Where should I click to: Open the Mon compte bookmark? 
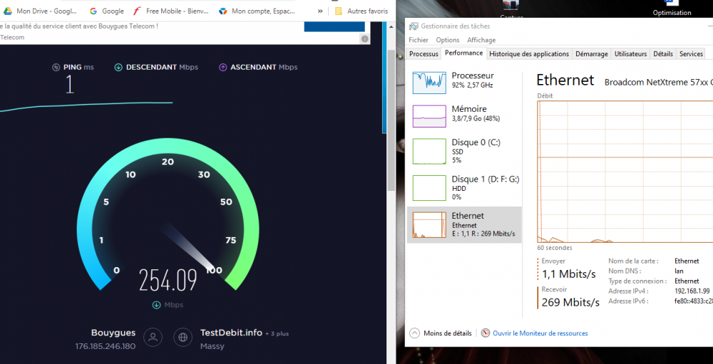pyautogui.click(x=258, y=11)
